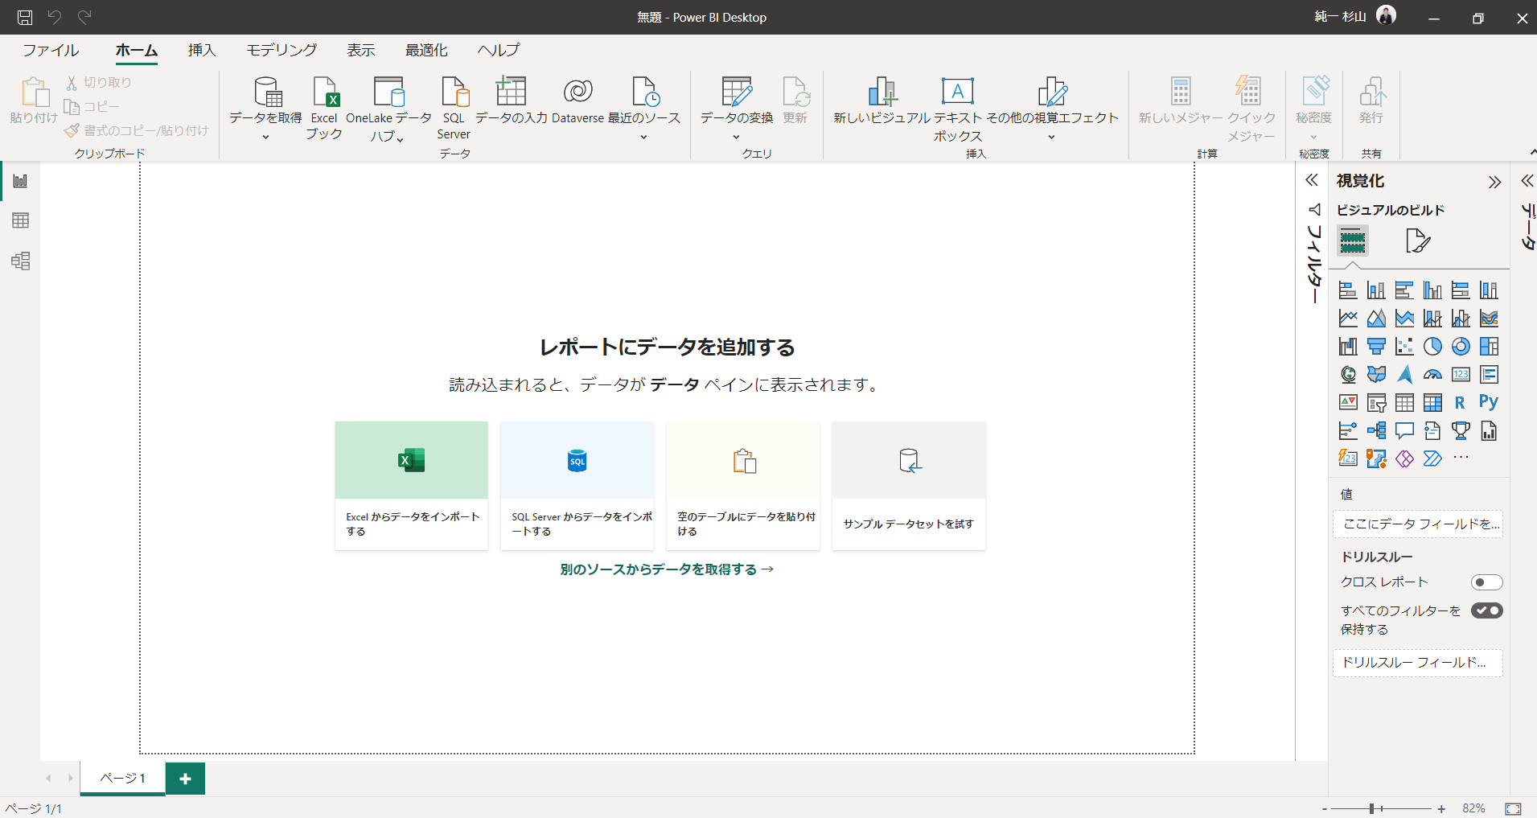
Task: Select the scatter chart visual
Action: [x=1404, y=347]
